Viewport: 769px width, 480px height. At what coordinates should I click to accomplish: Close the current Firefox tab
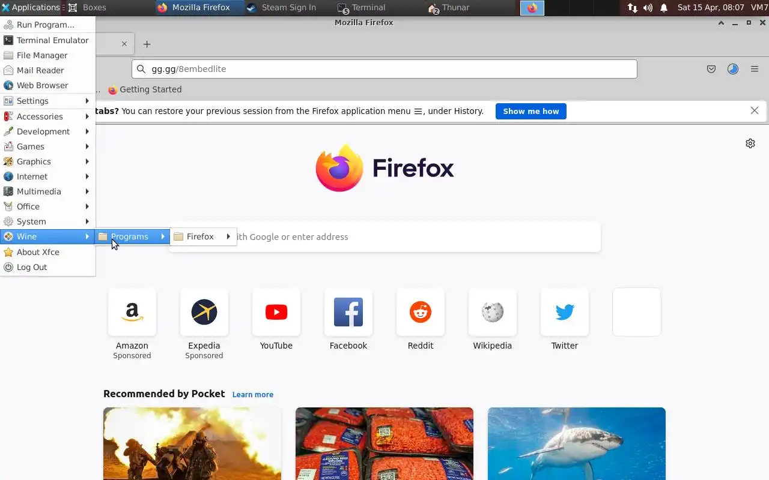point(124,44)
